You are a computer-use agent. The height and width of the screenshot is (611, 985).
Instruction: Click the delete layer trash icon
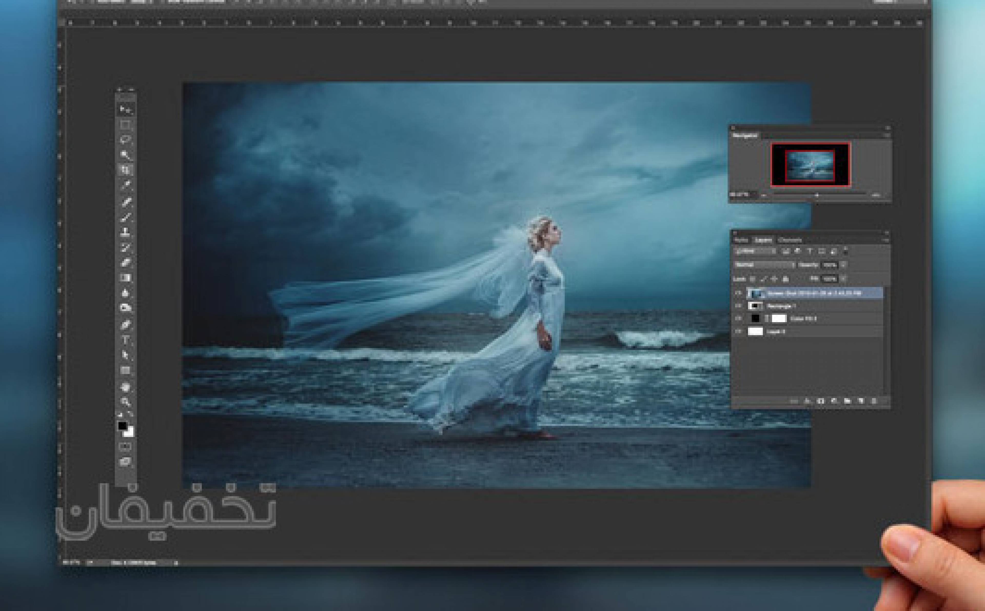[x=873, y=401]
